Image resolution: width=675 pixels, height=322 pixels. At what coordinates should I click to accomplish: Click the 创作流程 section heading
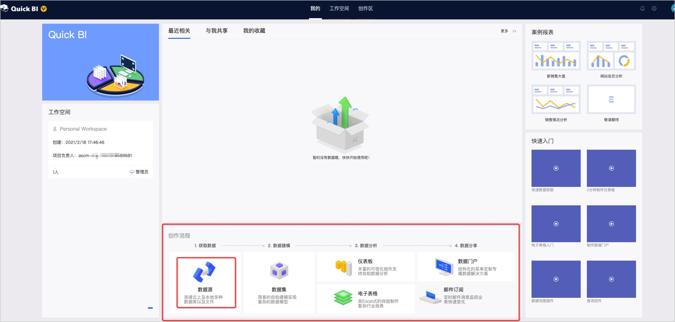coord(179,236)
